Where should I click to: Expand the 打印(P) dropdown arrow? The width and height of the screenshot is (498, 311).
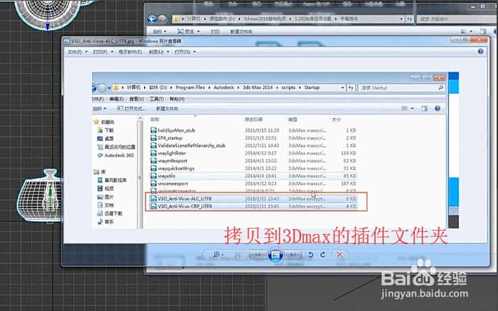coord(112,52)
